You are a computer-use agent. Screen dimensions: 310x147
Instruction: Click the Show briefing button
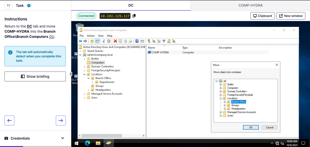coord(35,76)
